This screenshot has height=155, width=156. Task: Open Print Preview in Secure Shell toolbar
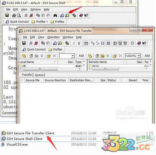tap(19, 15)
